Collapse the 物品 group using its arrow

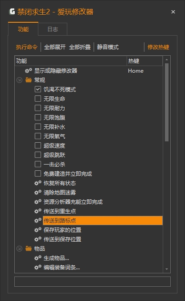[x=19, y=248]
